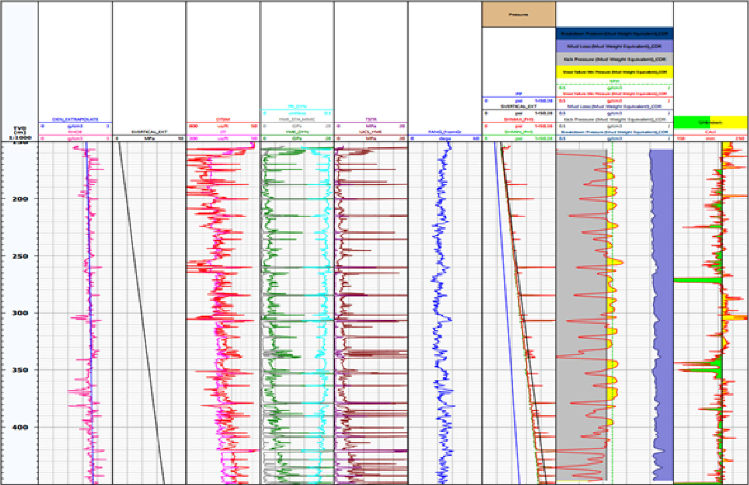
Task: Select the green-yellow legend bar above CALI
Action: pyautogui.click(x=710, y=122)
